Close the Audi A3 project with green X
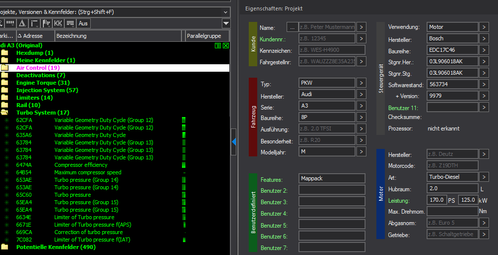Viewport: 498px width, 255px height. [x=226, y=45]
